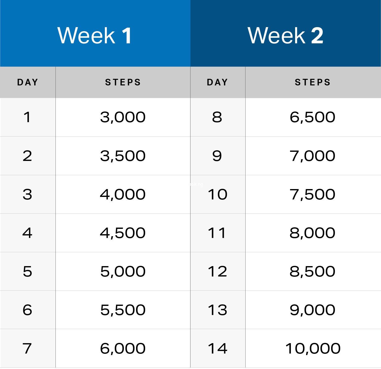This screenshot has height=369, width=381.
Task: Select the Week 2 STEPS column header
Action: [313, 82]
